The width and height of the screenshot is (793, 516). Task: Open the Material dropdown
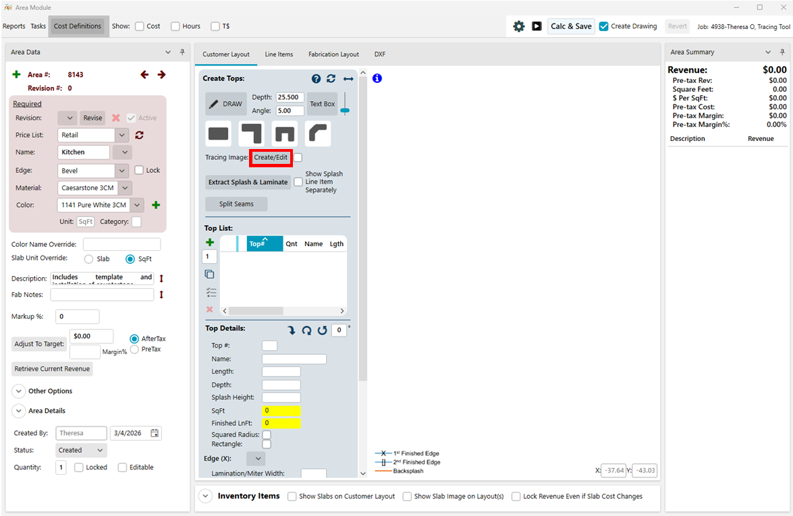pos(125,188)
